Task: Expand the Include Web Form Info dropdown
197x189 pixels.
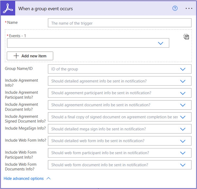Action: coord(183,141)
